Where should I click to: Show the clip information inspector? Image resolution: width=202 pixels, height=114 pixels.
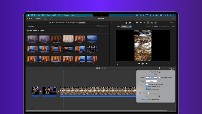[156, 23]
